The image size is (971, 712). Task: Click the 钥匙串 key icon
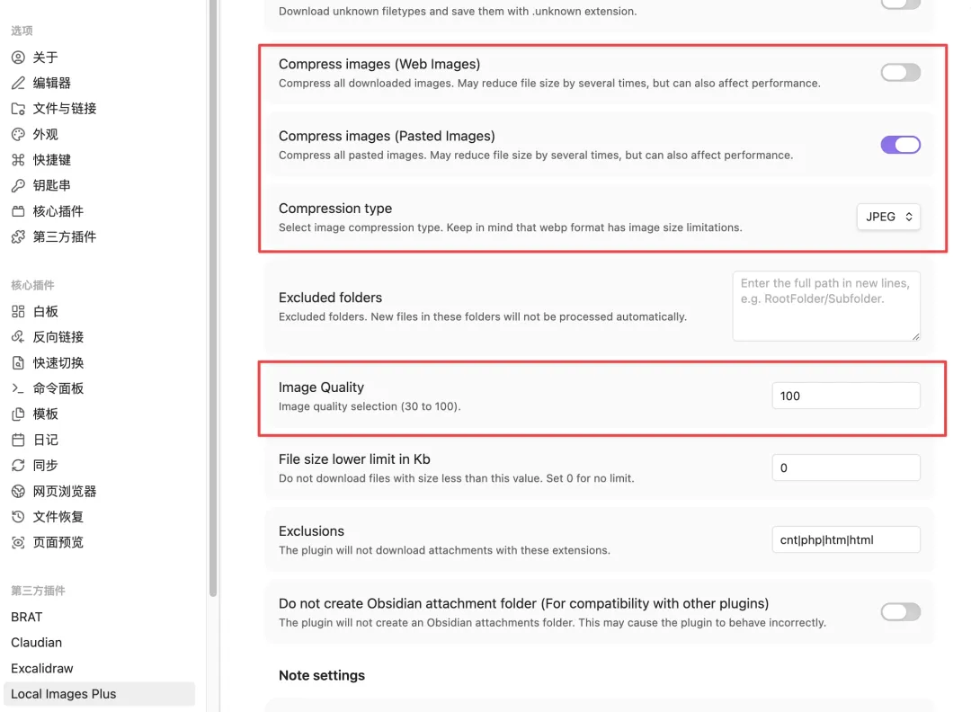pyautogui.click(x=18, y=185)
